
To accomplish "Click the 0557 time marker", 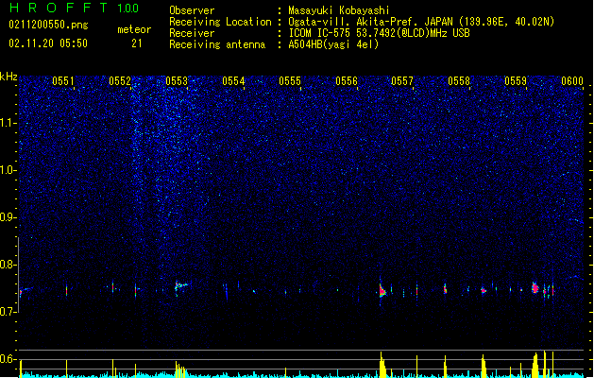I will (x=402, y=81).
